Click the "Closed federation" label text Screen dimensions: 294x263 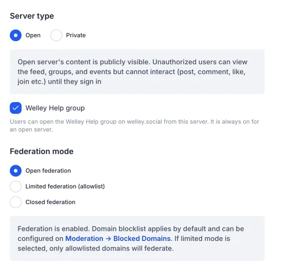50,202
